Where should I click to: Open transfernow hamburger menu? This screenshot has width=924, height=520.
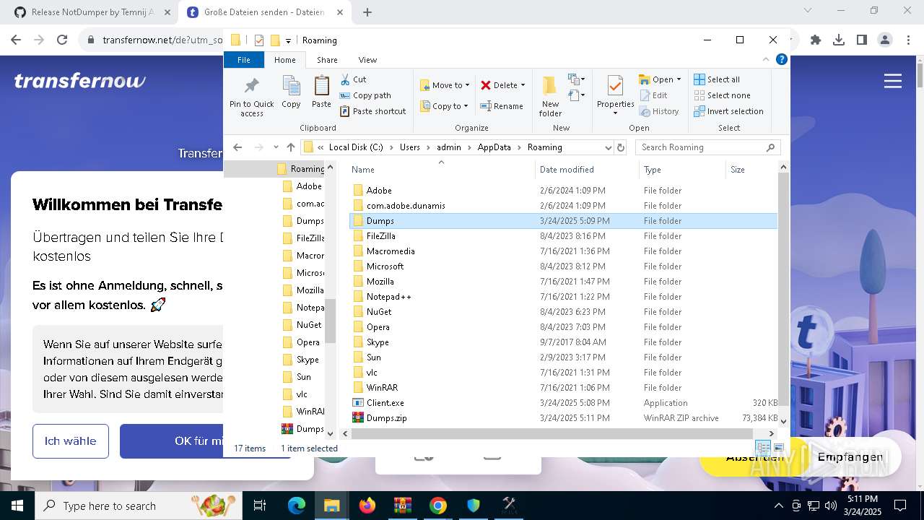[893, 81]
